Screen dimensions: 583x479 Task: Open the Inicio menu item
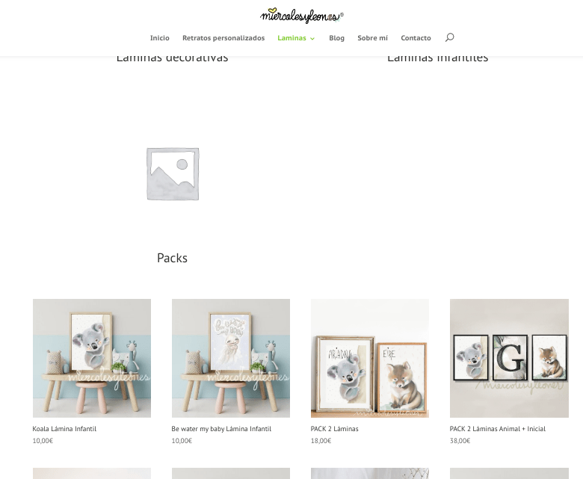pos(159,38)
